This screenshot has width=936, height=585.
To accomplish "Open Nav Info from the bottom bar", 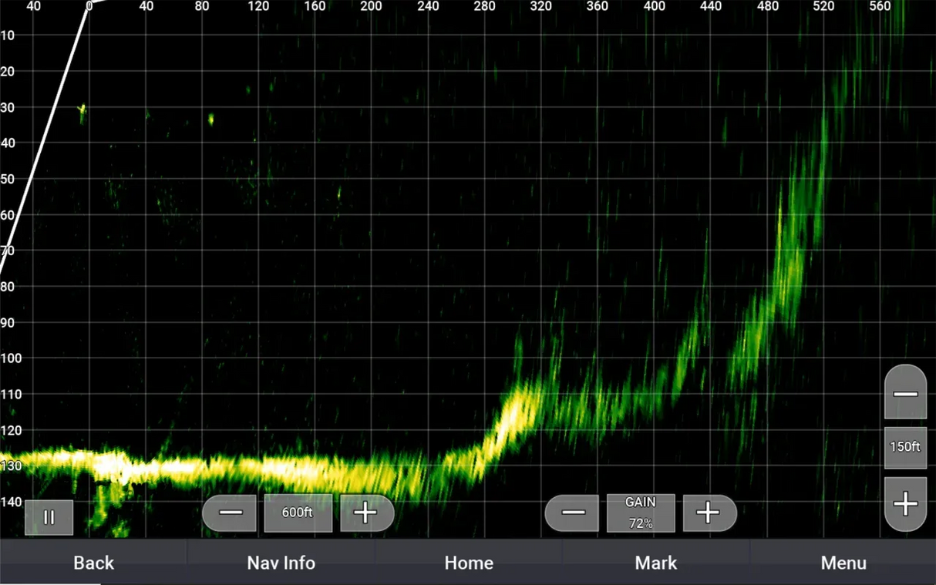I will 281,563.
